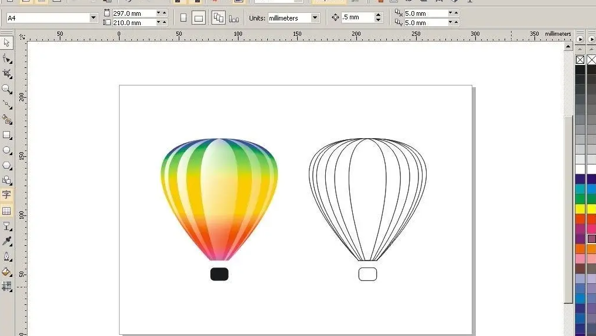The width and height of the screenshot is (596, 336).
Task: Open the Outline Pen tool
Action: [6, 256]
